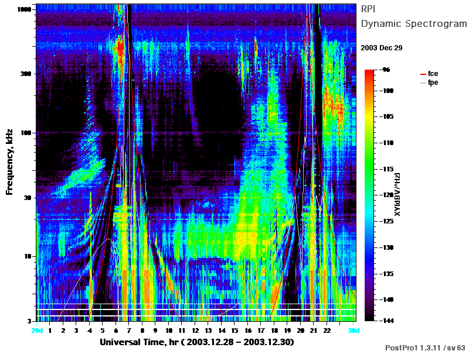This screenshot has height=351, width=469.
Task: Click the blue -130 level on color bar
Action: click(369, 247)
